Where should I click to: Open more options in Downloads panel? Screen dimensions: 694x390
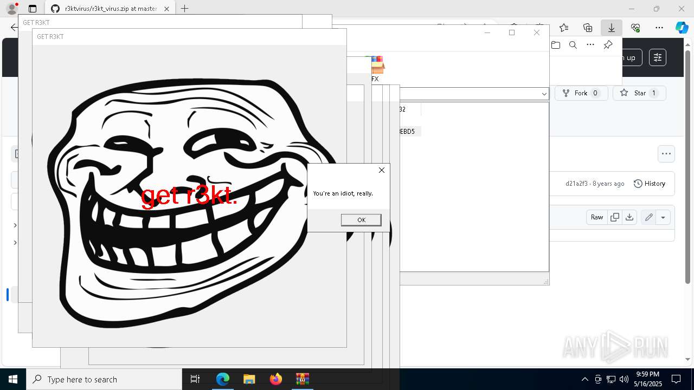[x=590, y=45]
